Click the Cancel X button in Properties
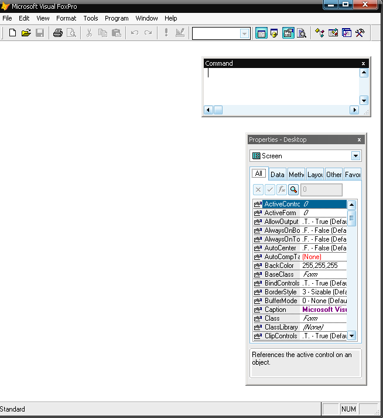Image resolution: width=383 pixels, height=418 pixels. [x=258, y=189]
